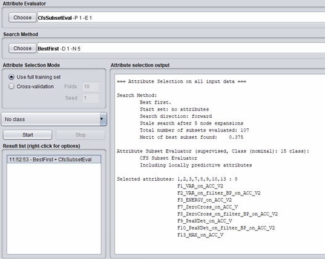The width and height of the screenshot is (325, 259).
Task: Click F13_MAX_on_ACC_V in output
Action: click(200, 235)
